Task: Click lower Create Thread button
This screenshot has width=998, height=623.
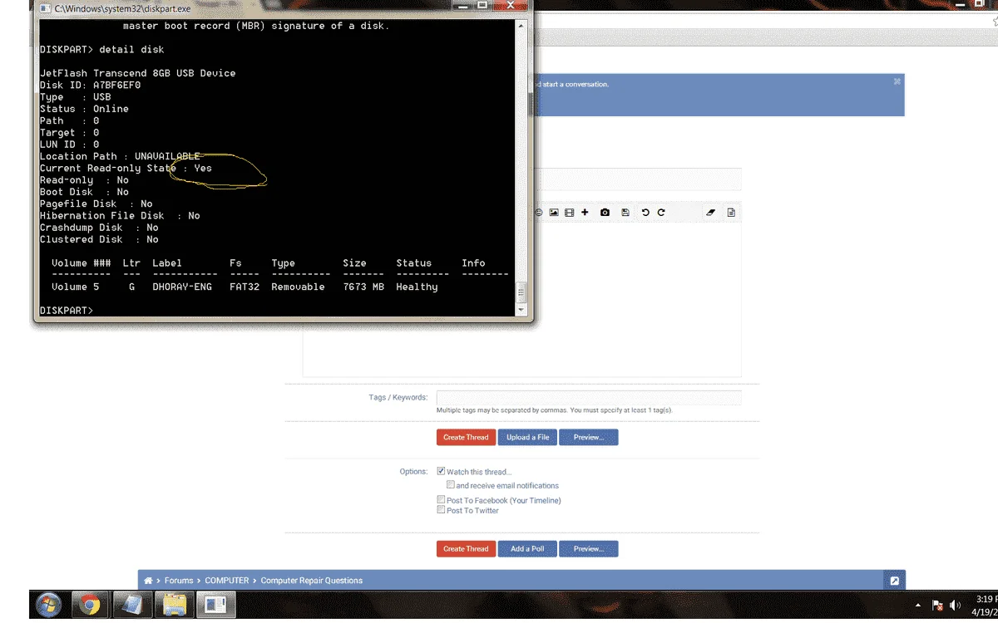Action: click(466, 549)
